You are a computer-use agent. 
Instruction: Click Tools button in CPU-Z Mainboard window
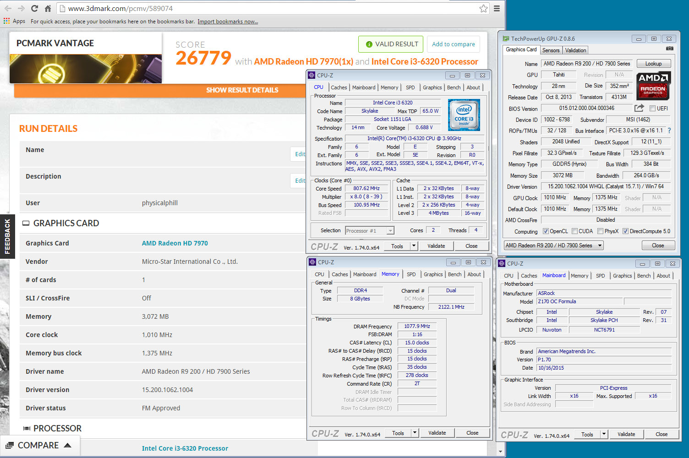[x=587, y=434]
